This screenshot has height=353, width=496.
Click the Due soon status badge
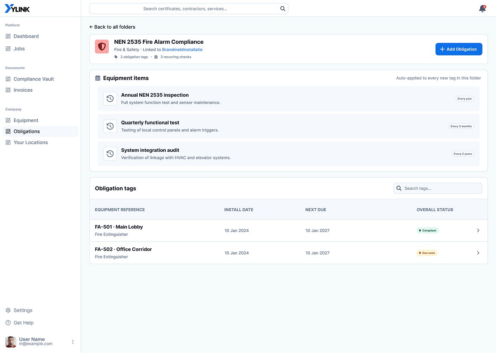427,253
